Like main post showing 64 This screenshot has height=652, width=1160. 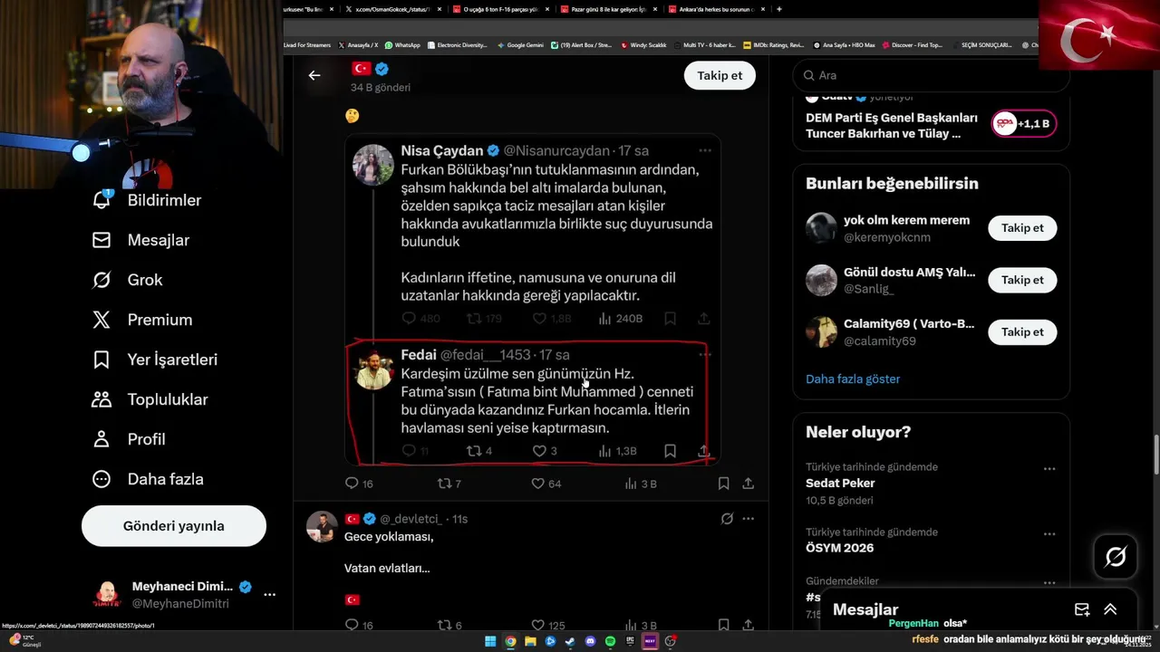[x=546, y=484]
